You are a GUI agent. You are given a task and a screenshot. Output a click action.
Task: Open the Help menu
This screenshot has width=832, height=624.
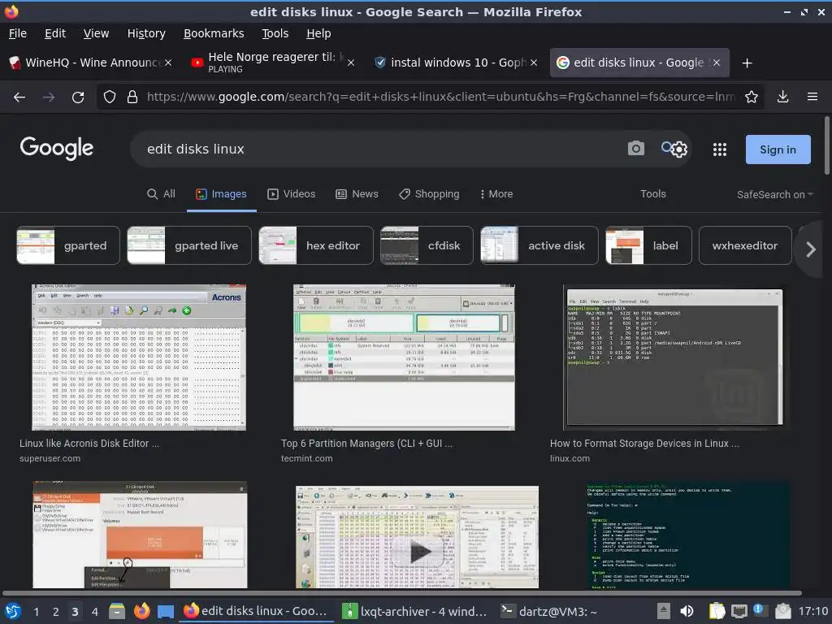click(x=318, y=33)
